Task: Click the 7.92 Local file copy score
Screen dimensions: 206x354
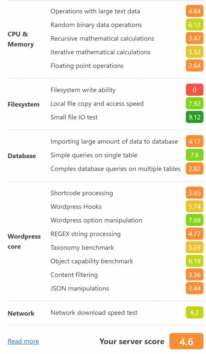Action: [x=195, y=103]
